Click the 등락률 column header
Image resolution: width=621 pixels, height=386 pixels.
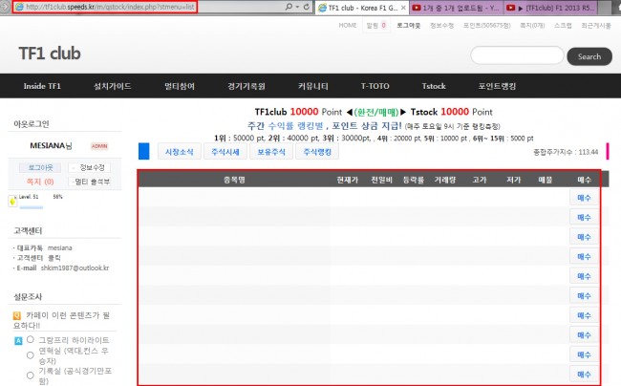coord(414,180)
